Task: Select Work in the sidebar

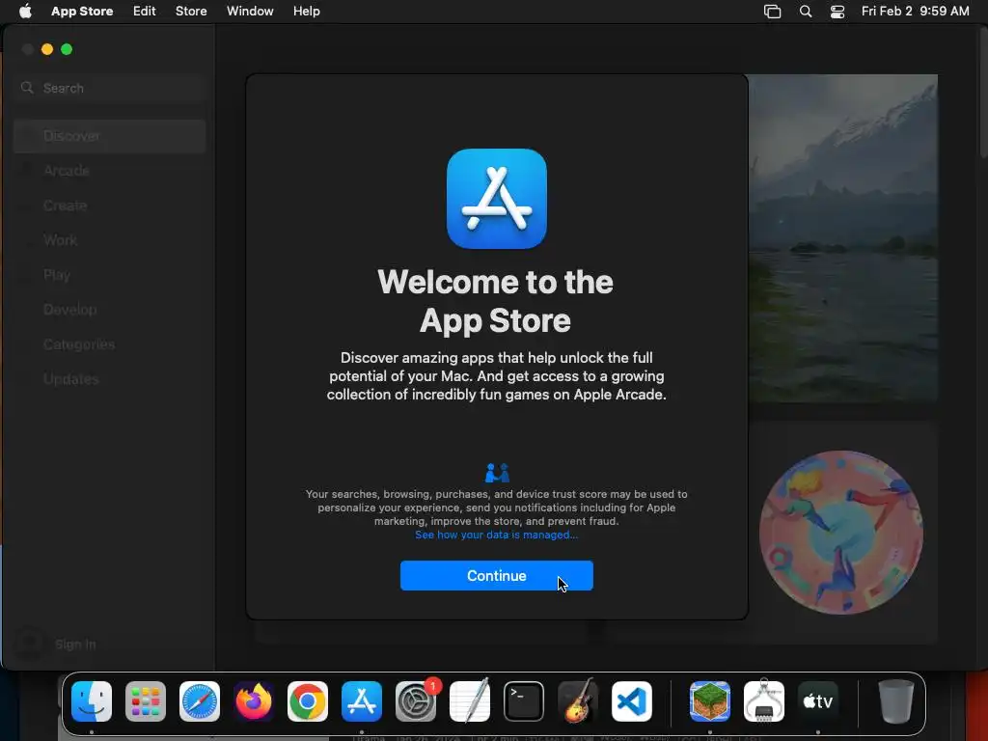Action: coord(110,240)
